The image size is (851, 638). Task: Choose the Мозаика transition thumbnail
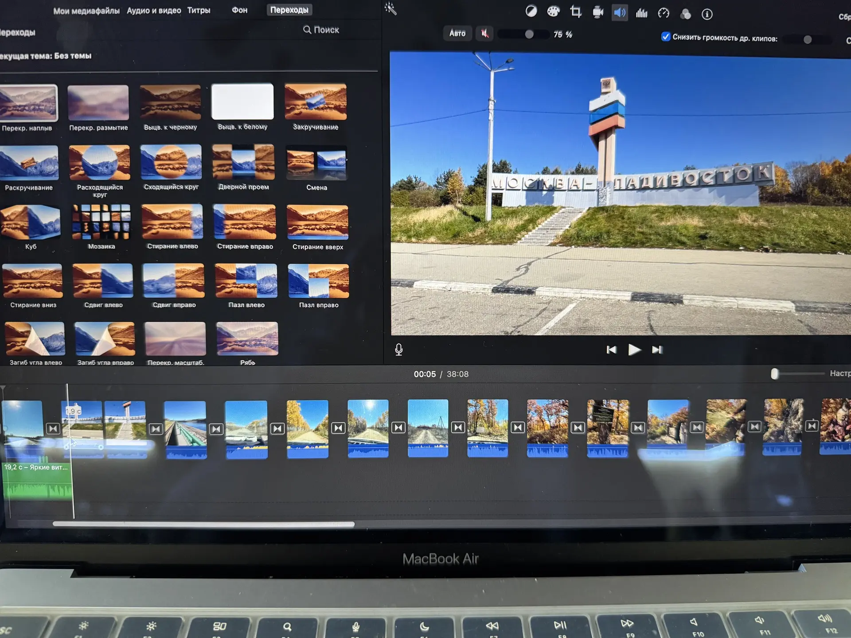pyautogui.click(x=101, y=222)
